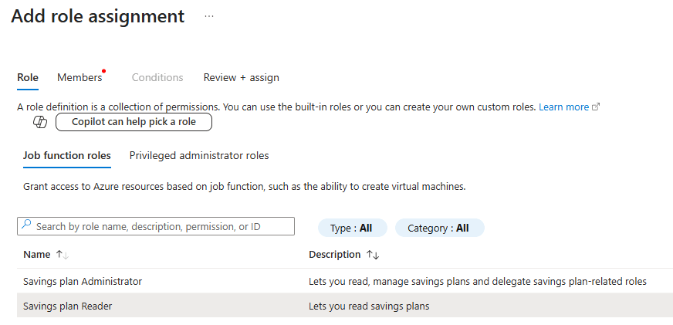Image resolution: width=673 pixels, height=325 pixels.
Task: Open the Category : All filter
Action: click(438, 228)
